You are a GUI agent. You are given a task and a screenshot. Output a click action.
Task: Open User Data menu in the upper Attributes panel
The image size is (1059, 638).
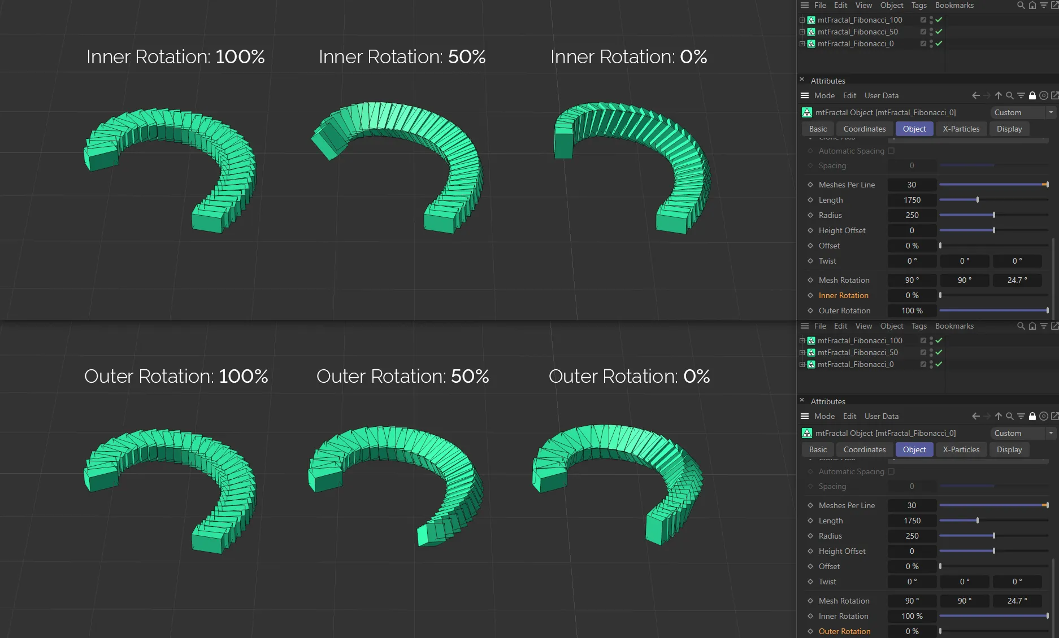[881, 95]
